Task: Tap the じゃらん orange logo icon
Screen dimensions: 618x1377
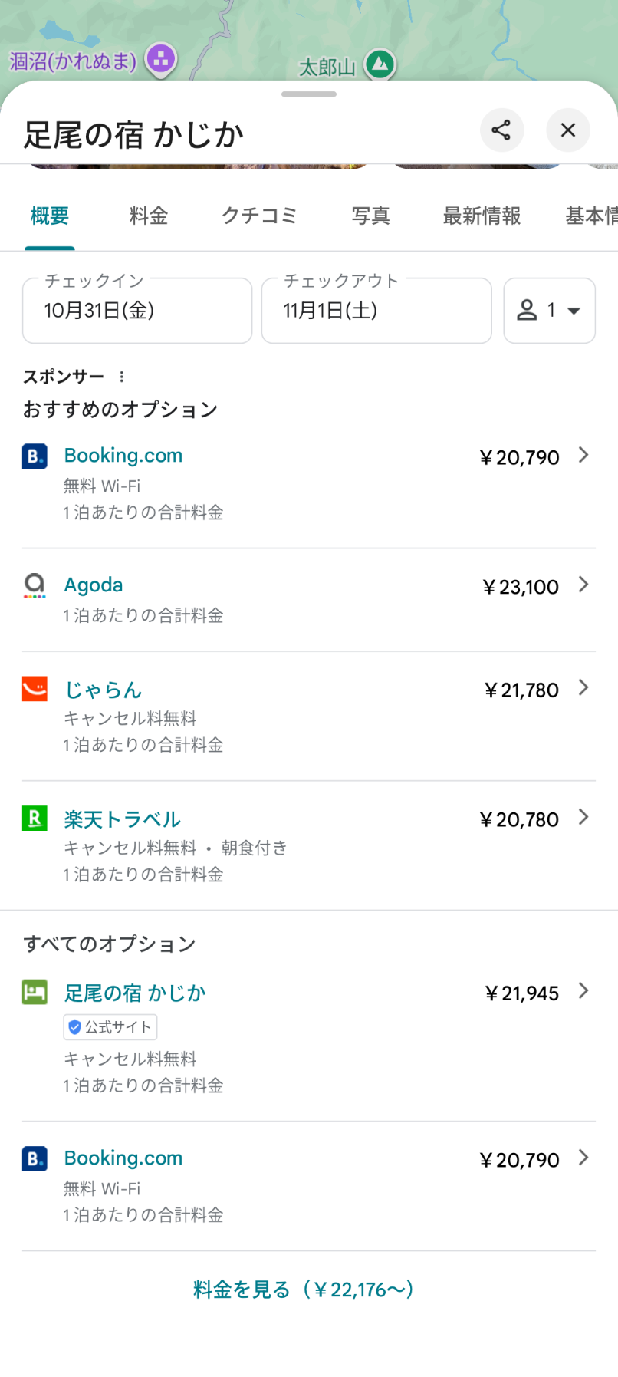Action: click(x=35, y=689)
